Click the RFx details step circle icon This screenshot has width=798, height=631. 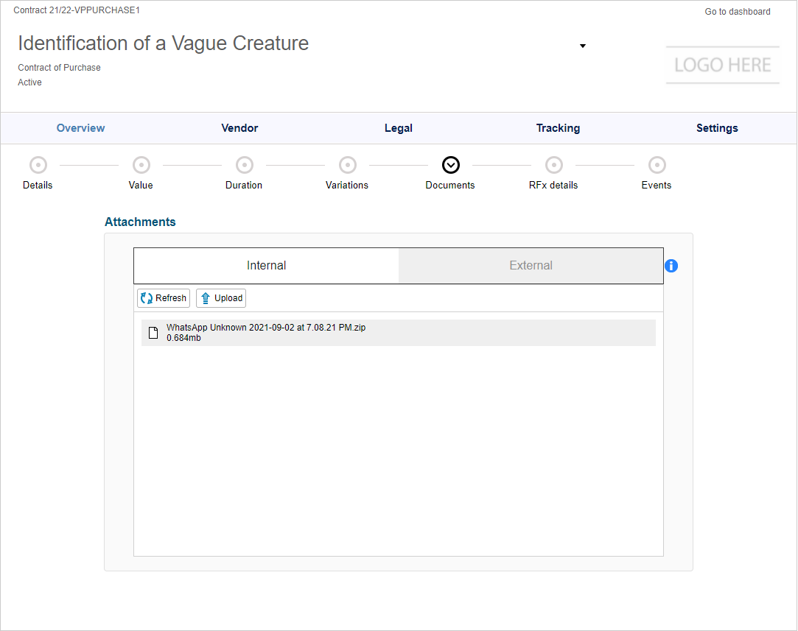[554, 165]
